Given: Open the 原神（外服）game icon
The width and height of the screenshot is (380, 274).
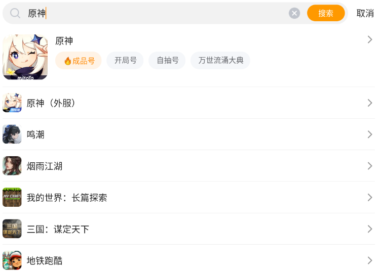Looking at the screenshot, I should 12,103.
